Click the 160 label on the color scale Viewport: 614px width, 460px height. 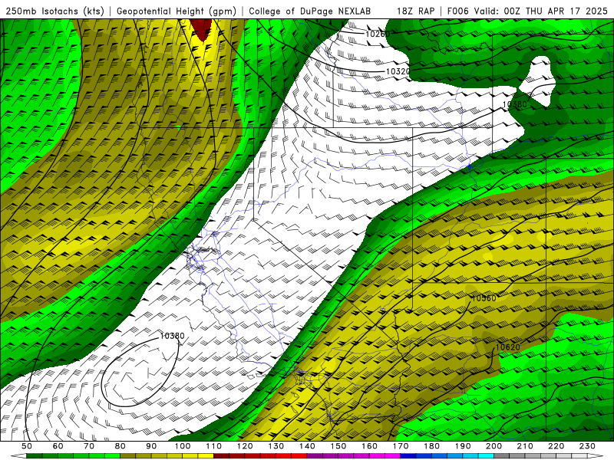pyautogui.click(x=369, y=446)
